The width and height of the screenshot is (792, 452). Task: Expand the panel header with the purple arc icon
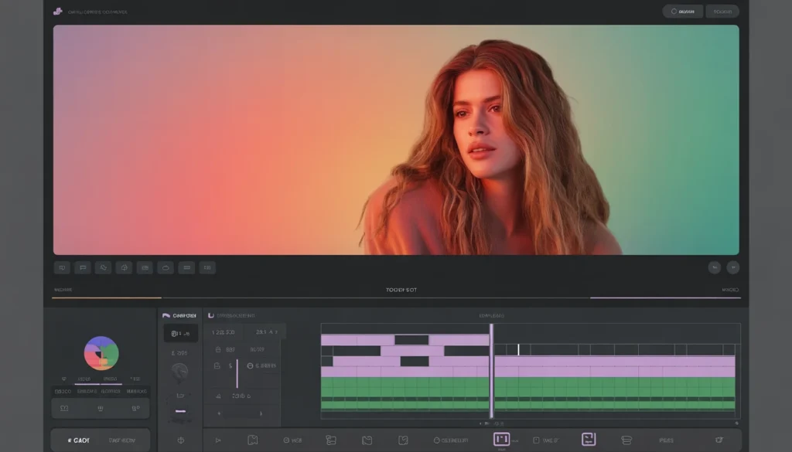pyautogui.click(x=179, y=315)
